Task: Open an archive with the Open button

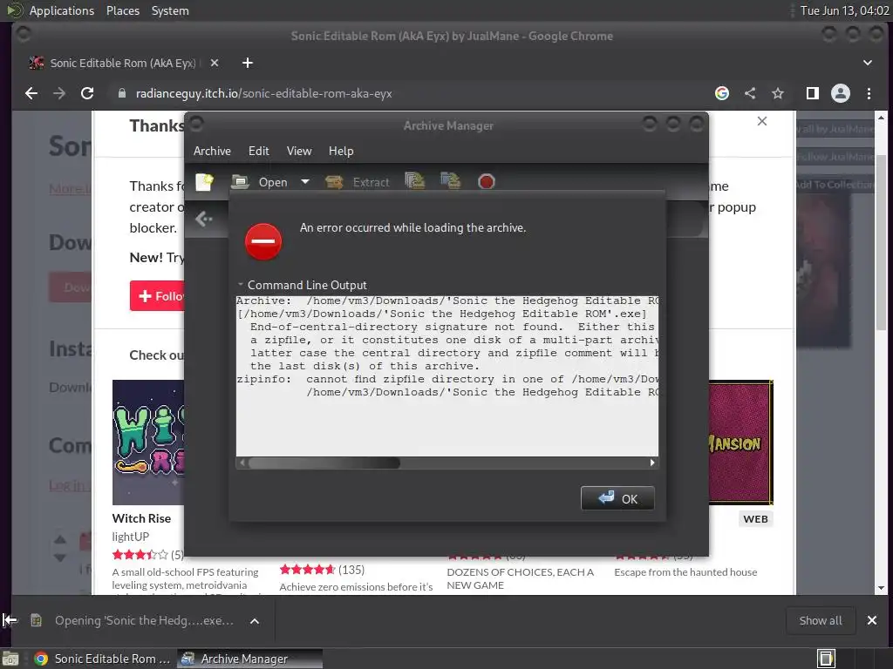Action: coord(260,182)
